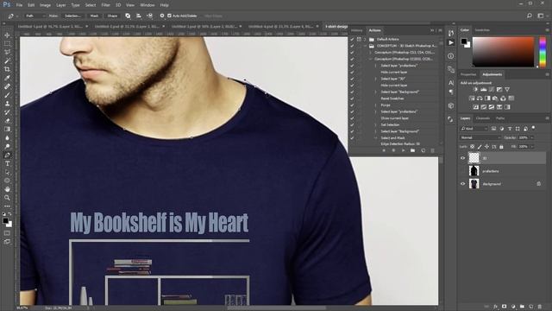The image size is (552, 311).
Task: Collapse the Select and Mask step
Action: click(x=376, y=138)
